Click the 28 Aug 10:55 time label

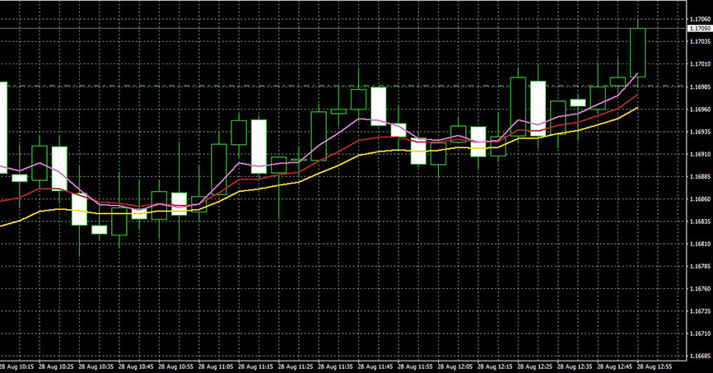176,366
